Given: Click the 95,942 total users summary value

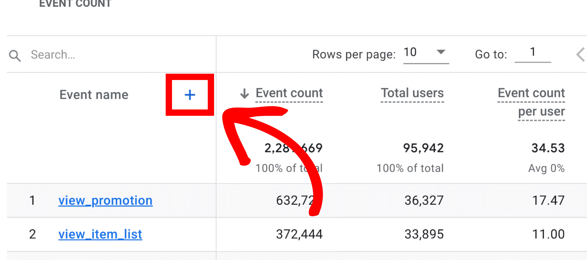Looking at the screenshot, I should tap(423, 148).
